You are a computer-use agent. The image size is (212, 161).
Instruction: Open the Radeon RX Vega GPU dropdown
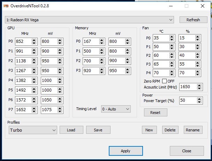click(x=89, y=20)
